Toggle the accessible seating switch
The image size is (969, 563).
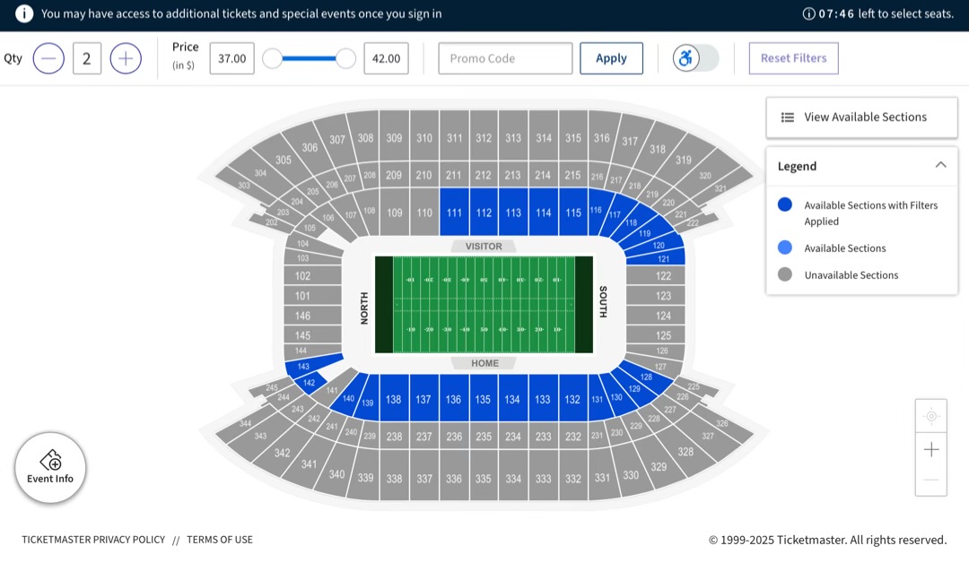(x=695, y=58)
